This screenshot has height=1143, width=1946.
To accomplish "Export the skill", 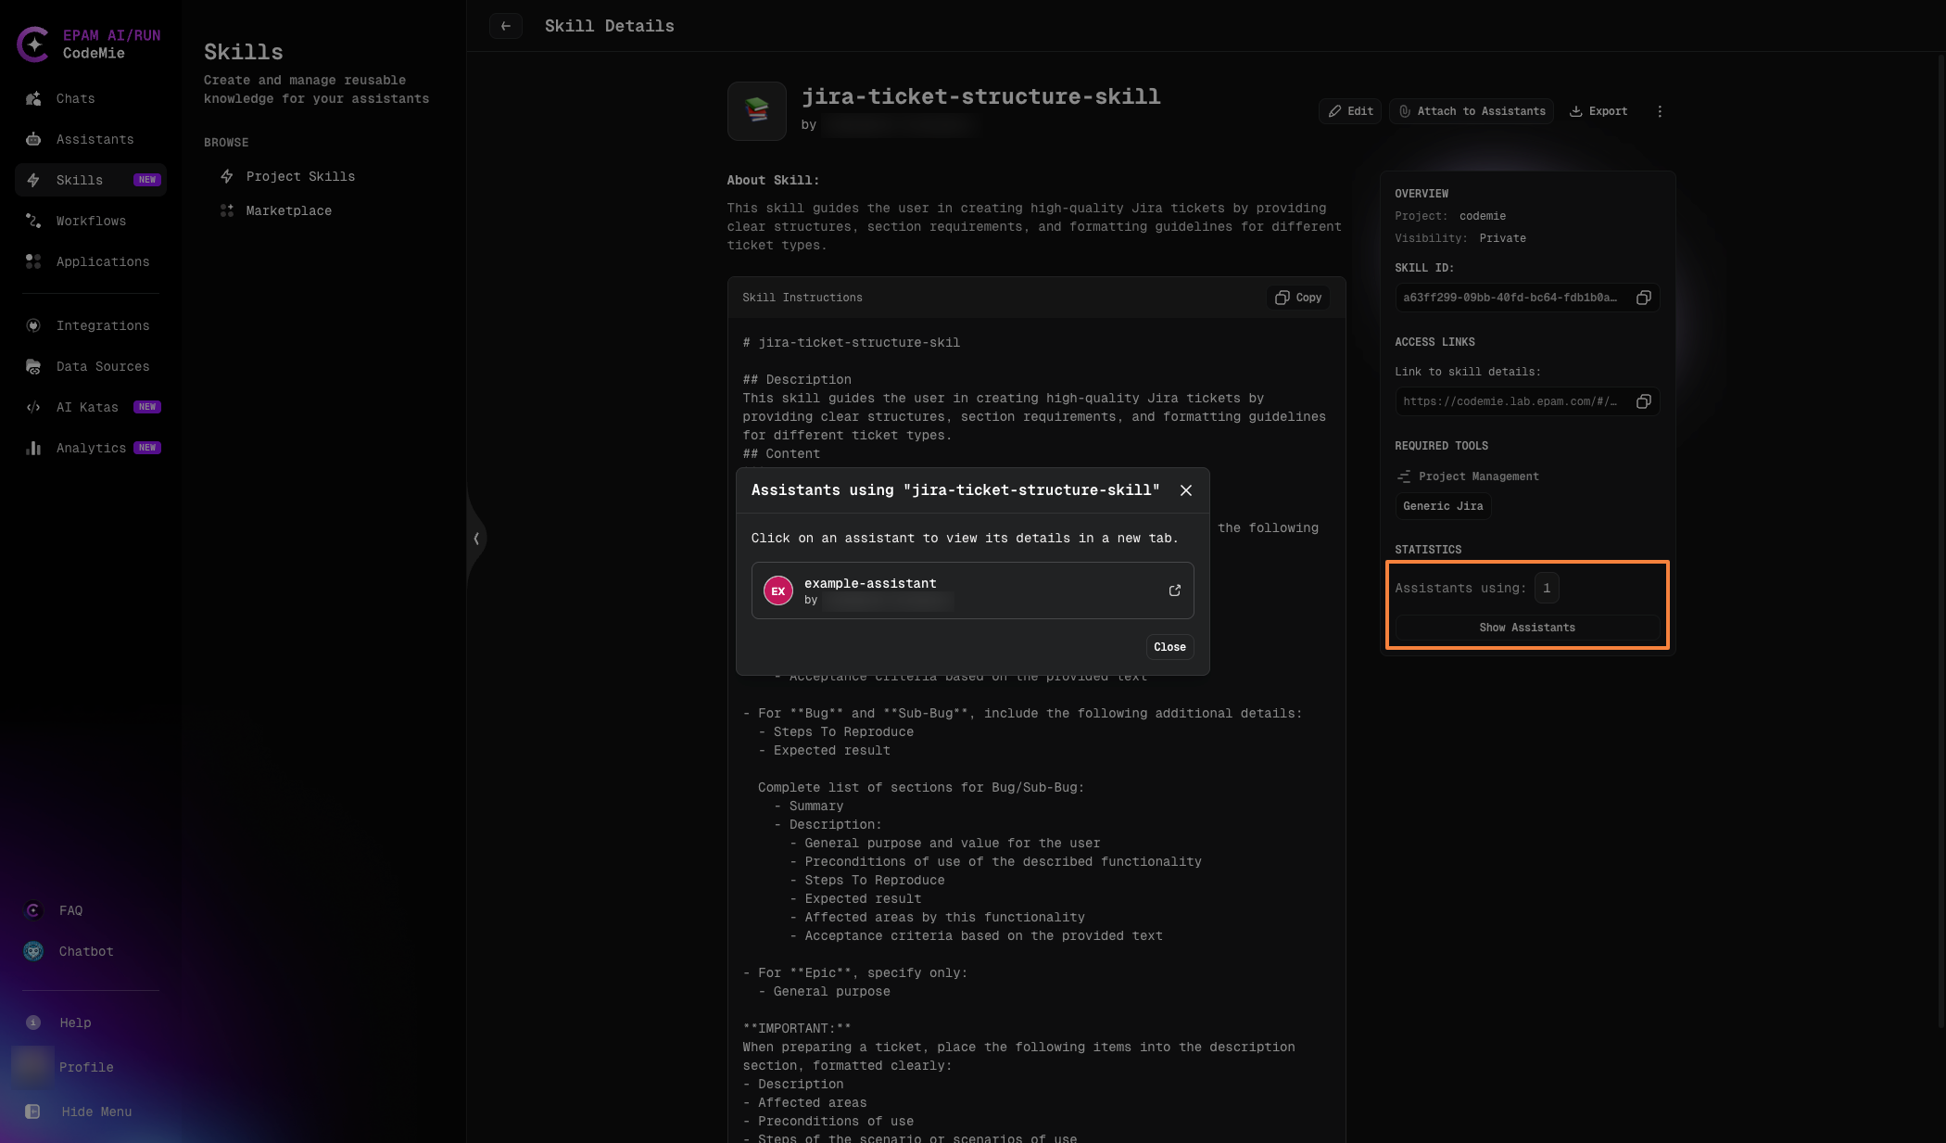I will pos(1598,111).
